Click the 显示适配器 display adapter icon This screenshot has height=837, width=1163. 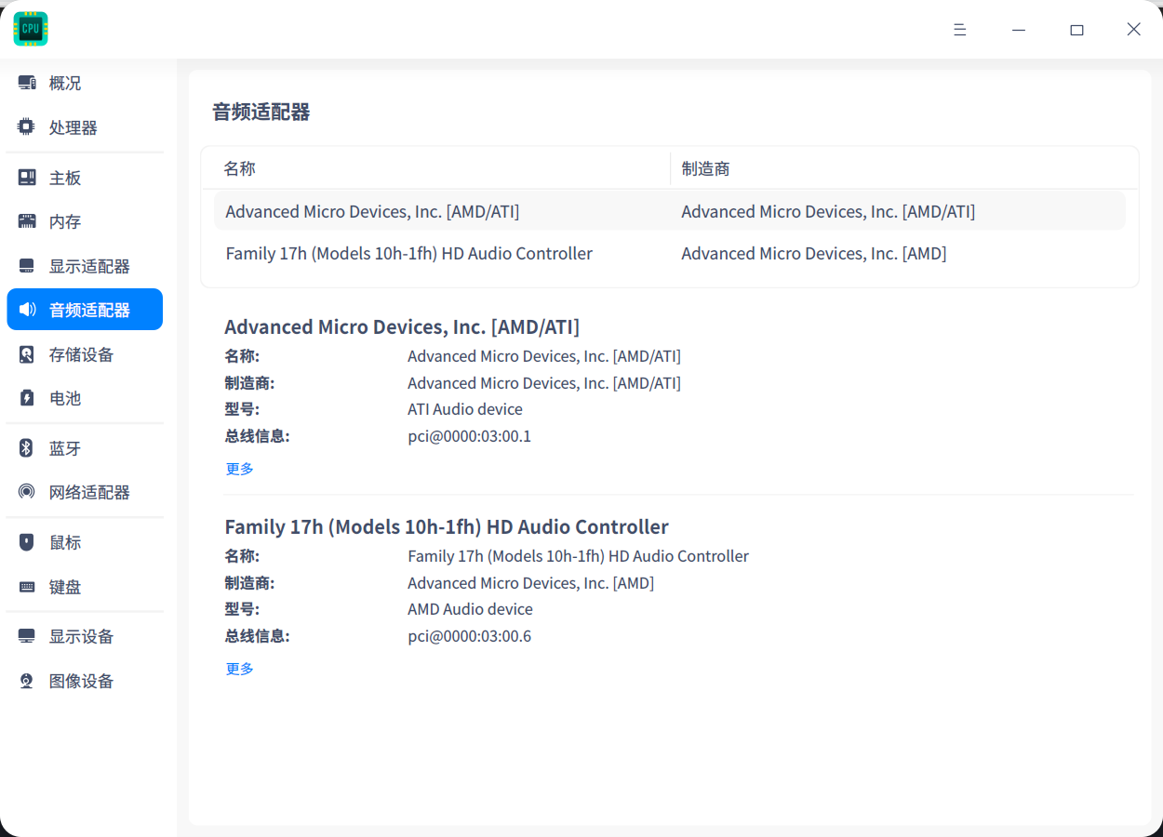pyautogui.click(x=27, y=266)
